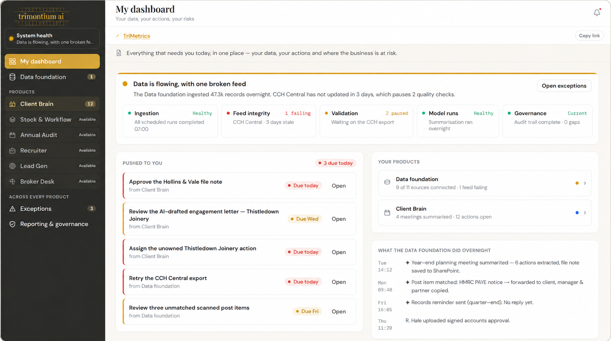Image resolution: width=611 pixels, height=341 pixels.
Task: Click the Stock & Workflow layers icon
Action: (x=12, y=119)
